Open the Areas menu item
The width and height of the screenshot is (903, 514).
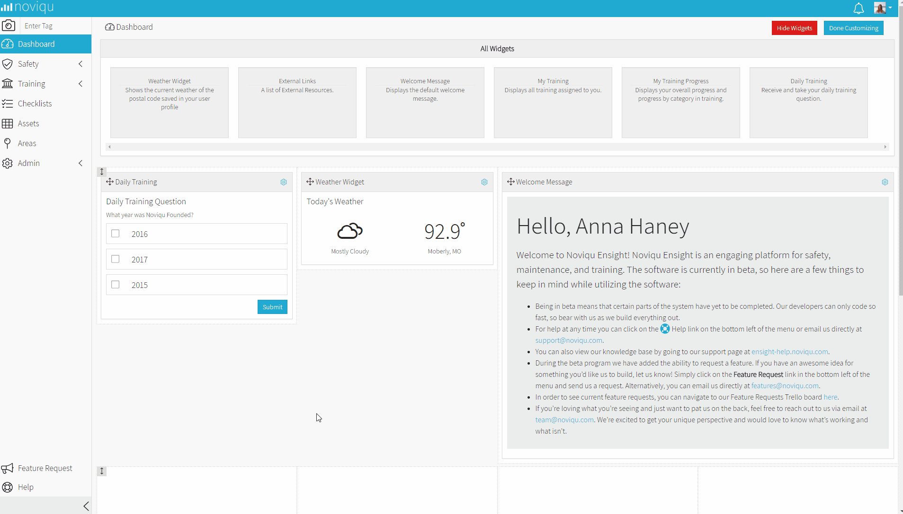pyautogui.click(x=45, y=143)
